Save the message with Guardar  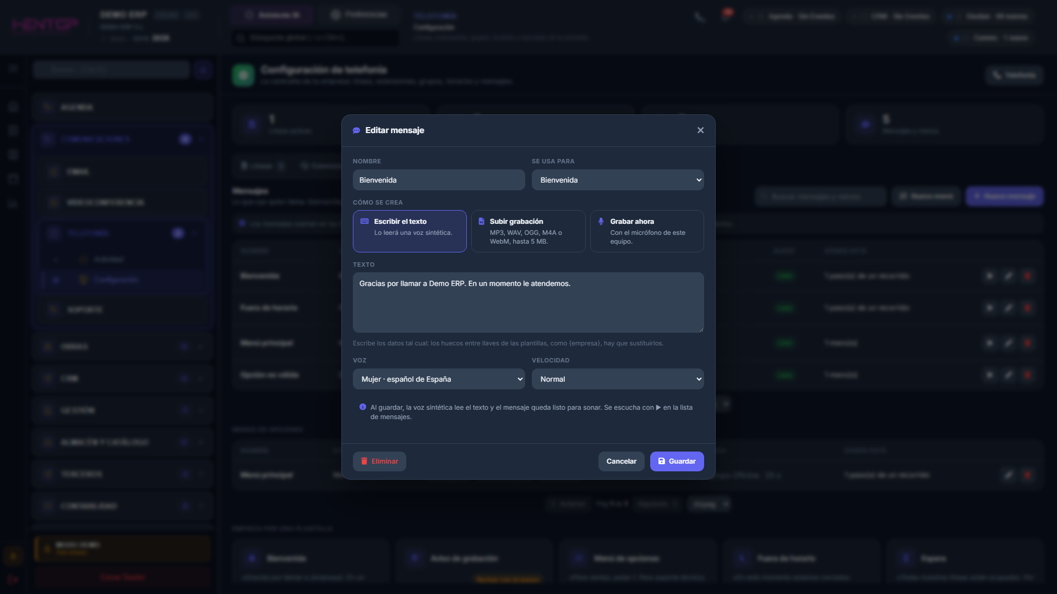coord(677,461)
